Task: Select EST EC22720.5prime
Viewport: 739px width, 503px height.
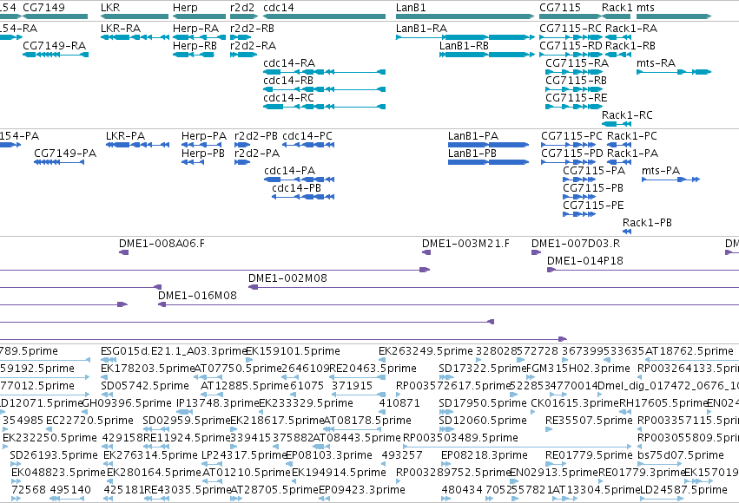Action: coord(49,429)
